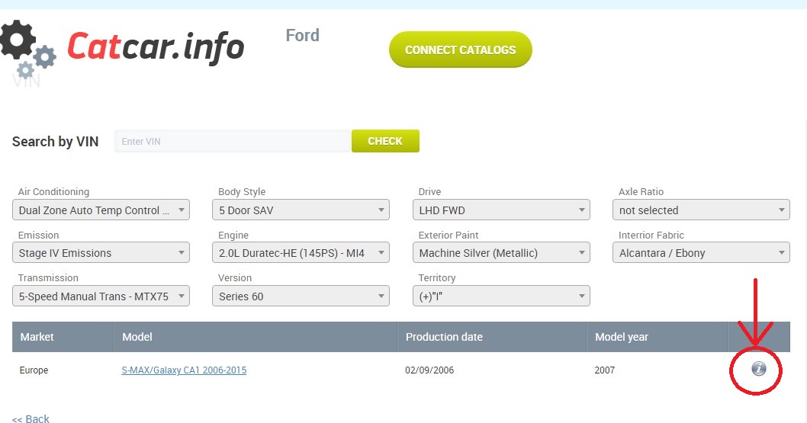Click the Catcar.info site title text
Image resolution: width=807 pixels, height=423 pixels.
coord(156,47)
